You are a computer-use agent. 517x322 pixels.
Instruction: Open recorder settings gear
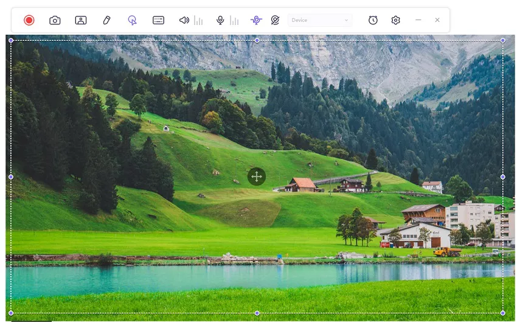tap(395, 20)
